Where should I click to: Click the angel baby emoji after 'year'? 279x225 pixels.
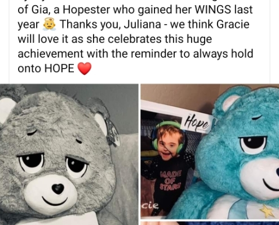coord(50,25)
